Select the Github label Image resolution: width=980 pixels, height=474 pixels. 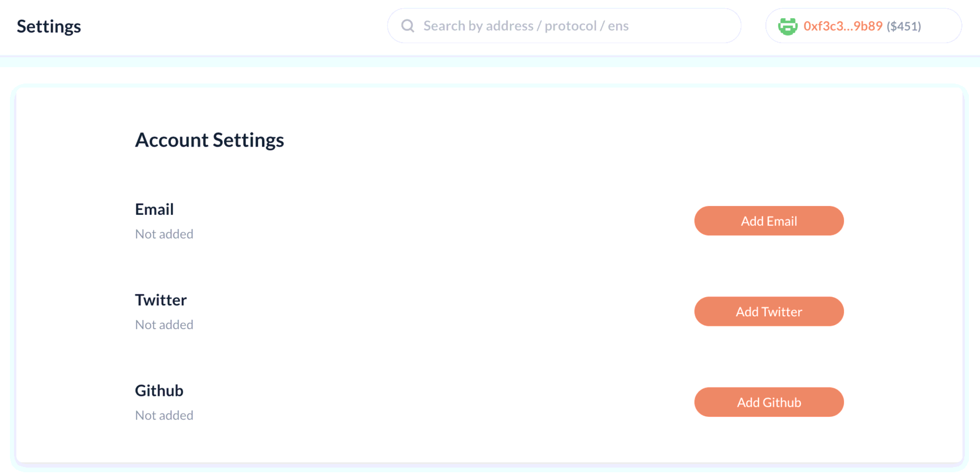coord(159,391)
